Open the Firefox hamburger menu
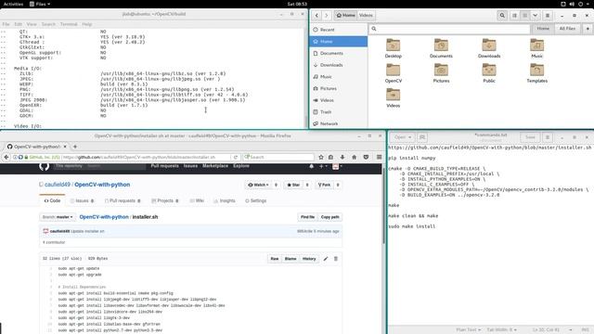The width and height of the screenshot is (594, 334). [379, 157]
